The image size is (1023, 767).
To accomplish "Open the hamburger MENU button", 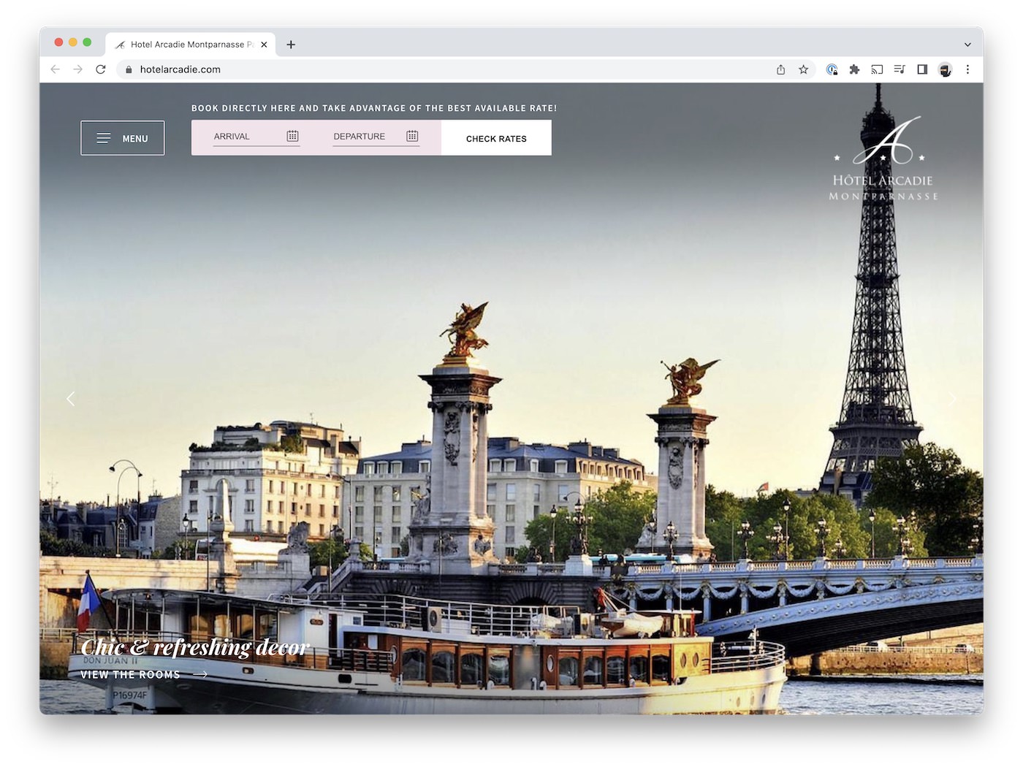I will coord(123,138).
